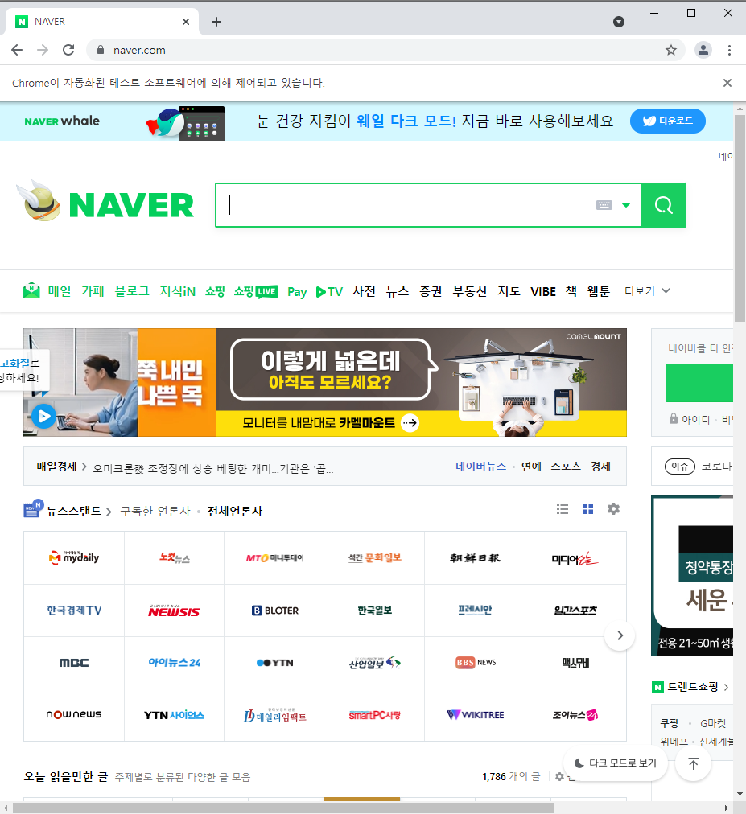Open the 블로그 menu item
The height and width of the screenshot is (814, 746).
(x=132, y=291)
